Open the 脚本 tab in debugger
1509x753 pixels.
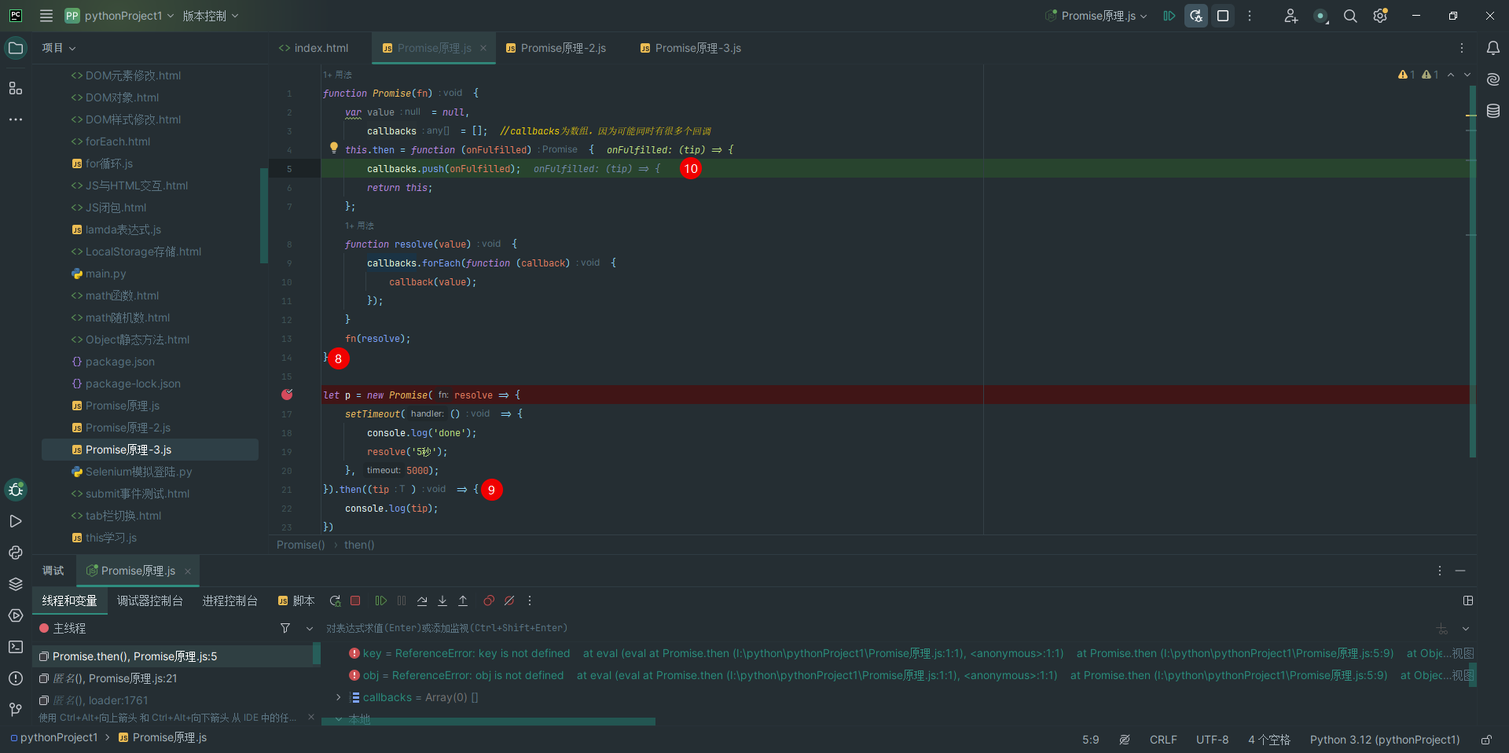click(x=296, y=601)
